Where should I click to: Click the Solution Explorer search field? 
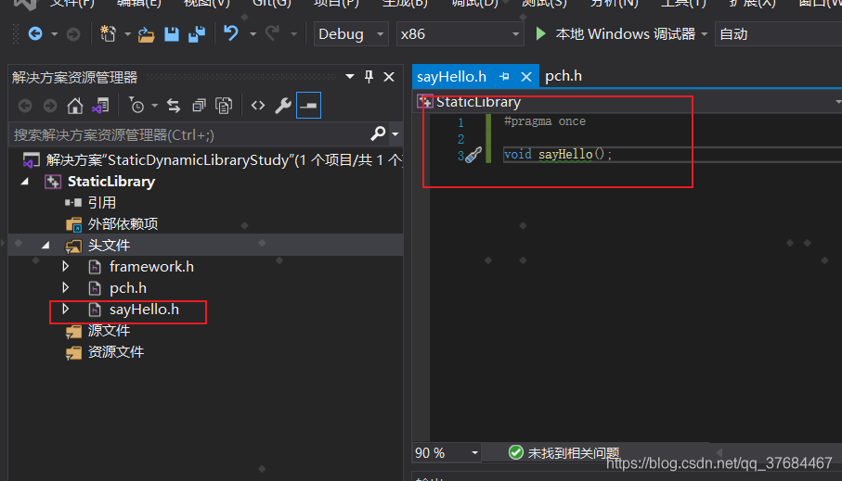(x=190, y=134)
